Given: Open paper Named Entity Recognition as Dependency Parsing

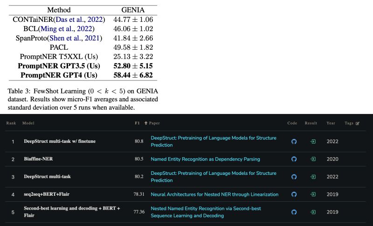Looking at the screenshot, I should [205, 159].
